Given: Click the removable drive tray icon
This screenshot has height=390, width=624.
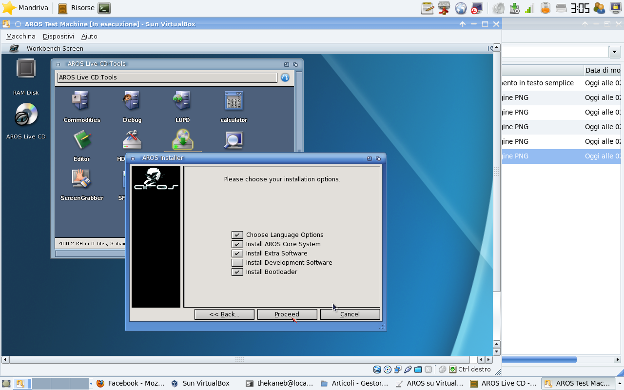Looking at the screenshot, I should pos(561,8).
